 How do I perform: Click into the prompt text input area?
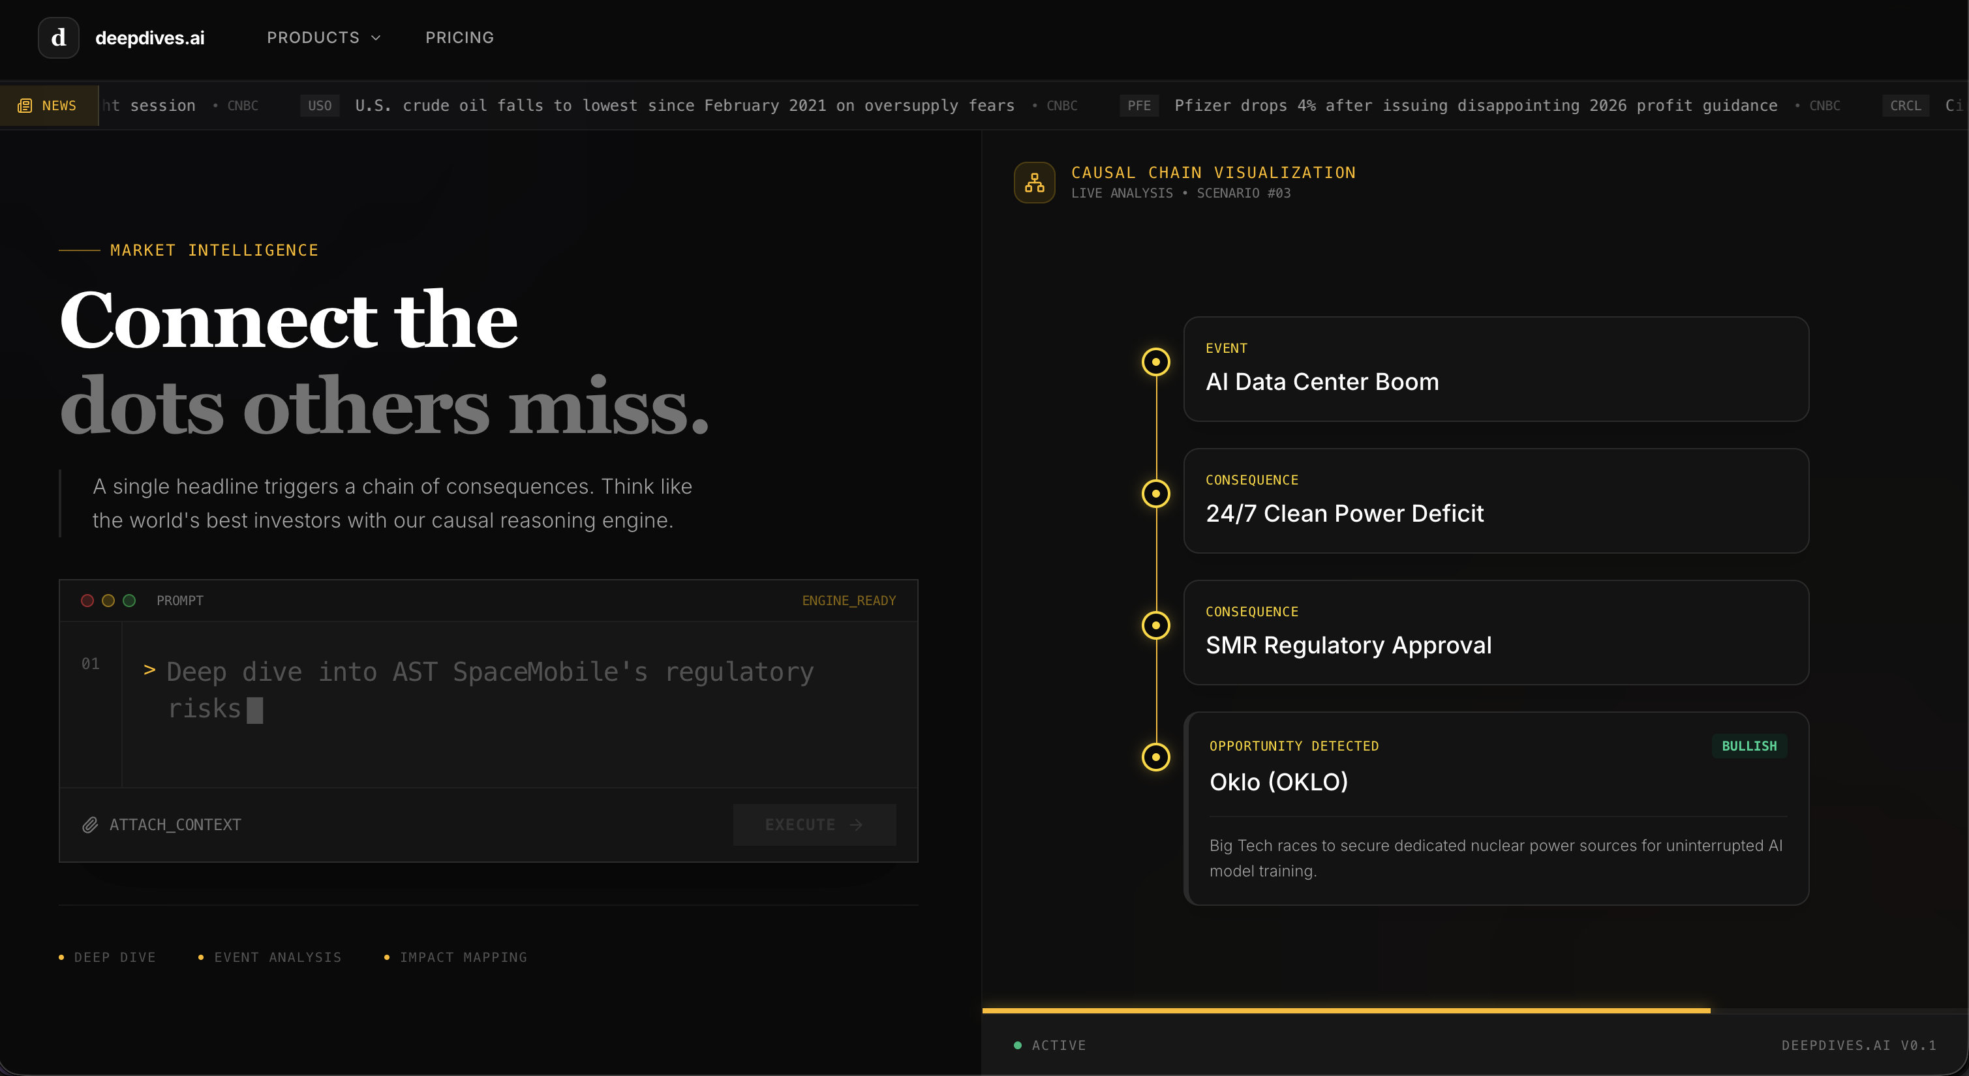tap(520, 703)
